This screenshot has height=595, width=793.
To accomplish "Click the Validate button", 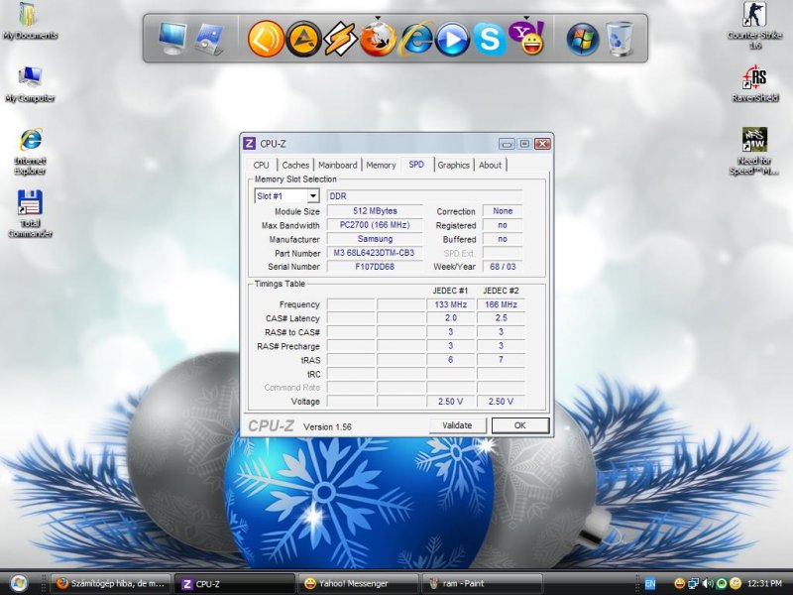I will point(457,425).
